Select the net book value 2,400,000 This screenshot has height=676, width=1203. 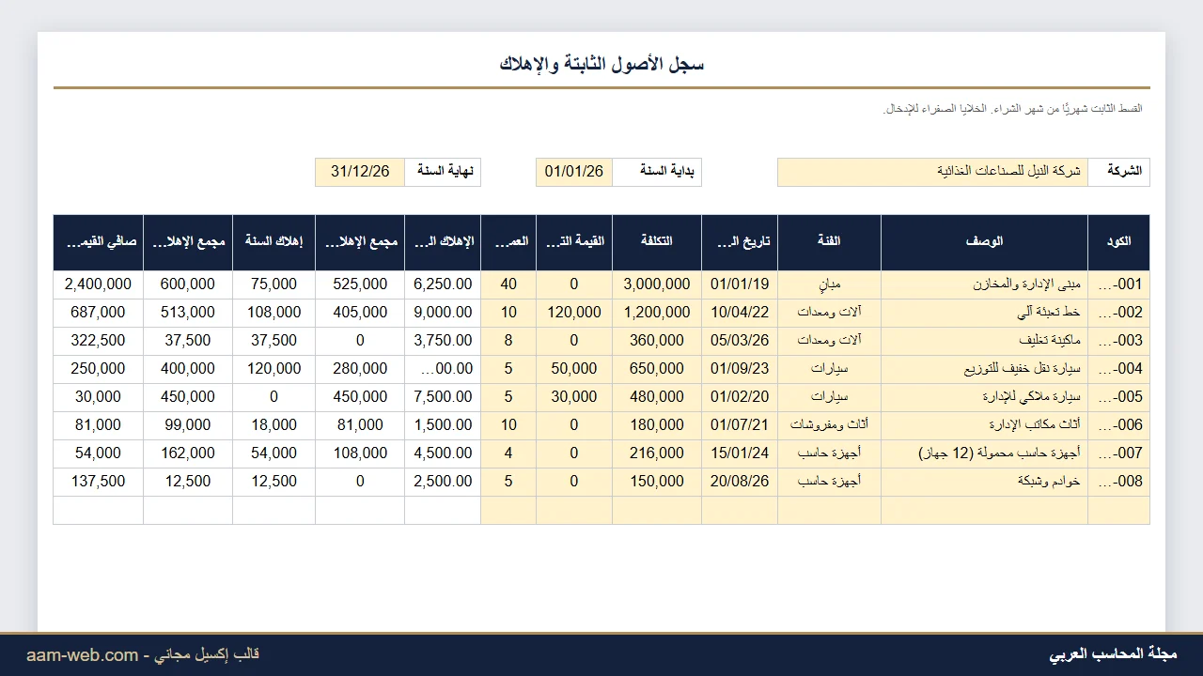pyautogui.click(x=99, y=284)
